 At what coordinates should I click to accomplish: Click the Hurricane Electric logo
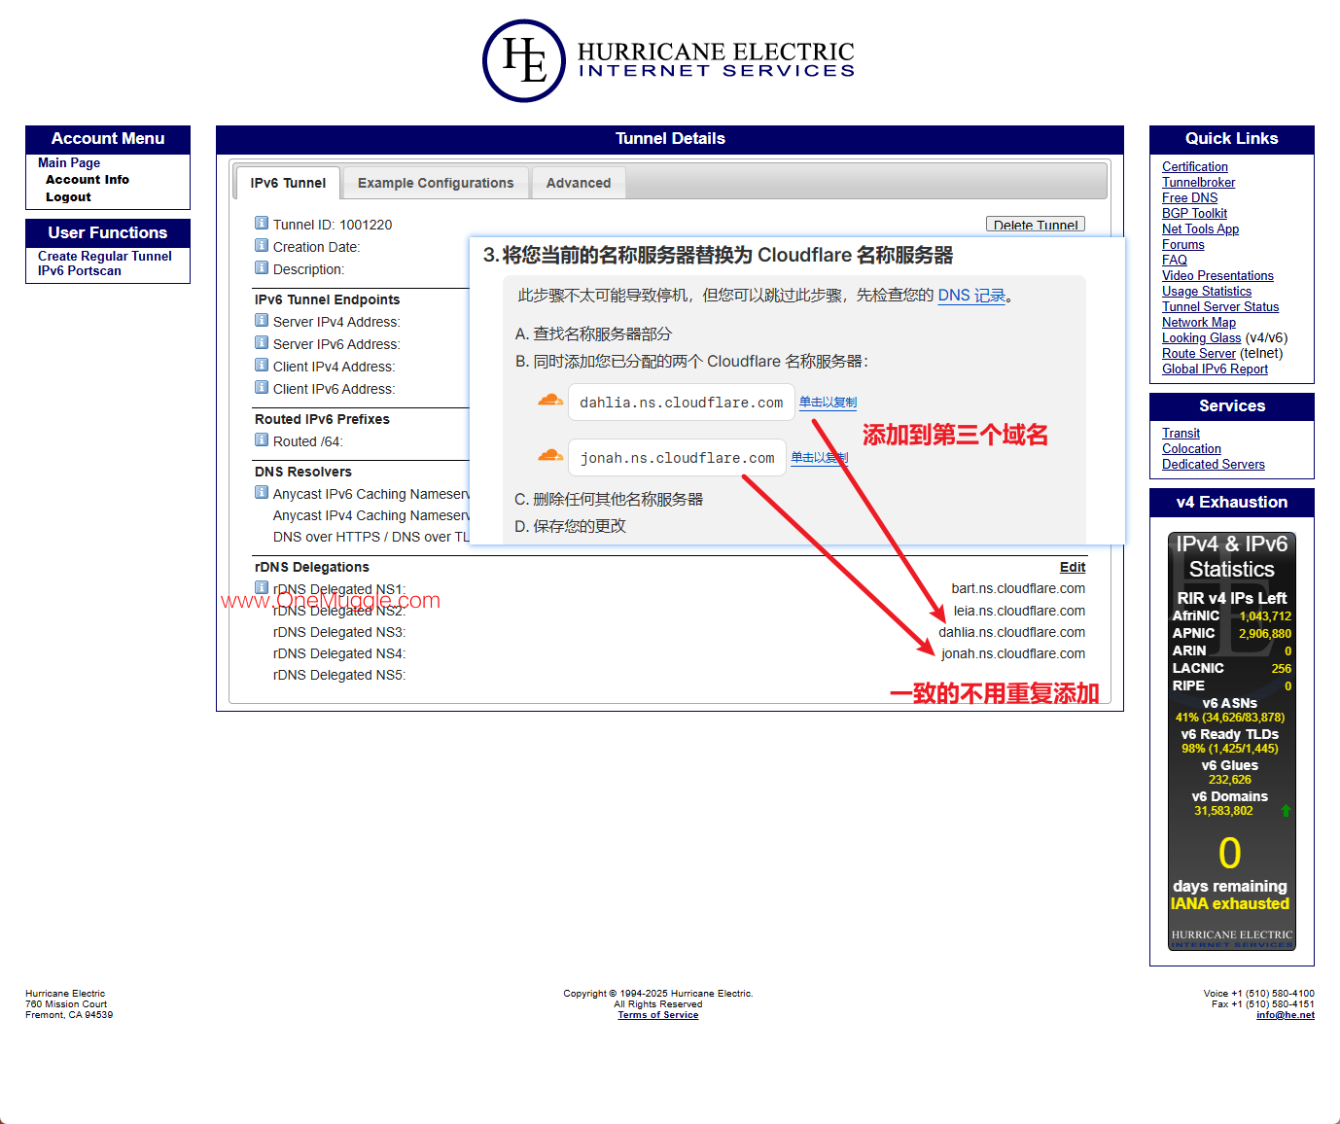click(669, 60)
